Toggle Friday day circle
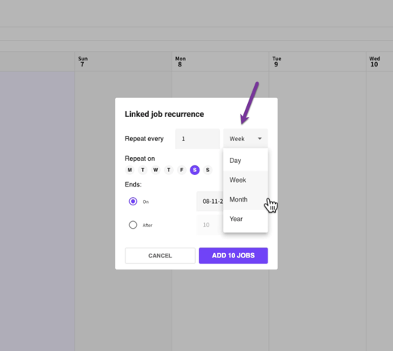 click(181, 170)
